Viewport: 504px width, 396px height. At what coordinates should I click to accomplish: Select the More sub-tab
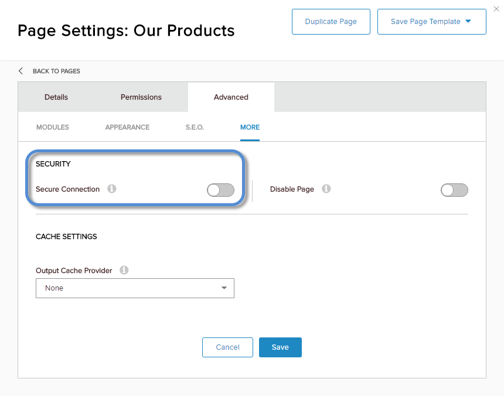tap(250, 127)
